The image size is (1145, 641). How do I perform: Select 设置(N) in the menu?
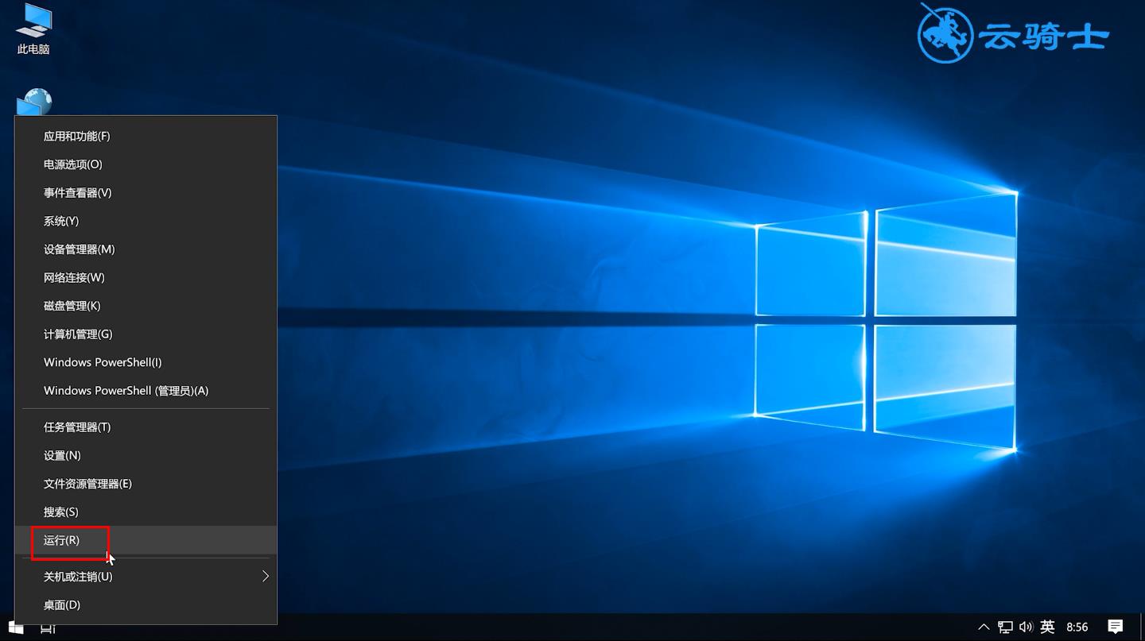[62, 455]
